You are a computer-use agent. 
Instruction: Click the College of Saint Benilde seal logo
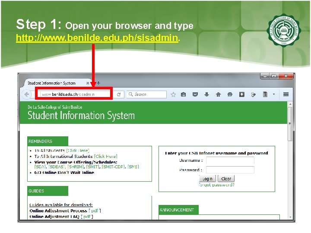click(x=284, y=30)
